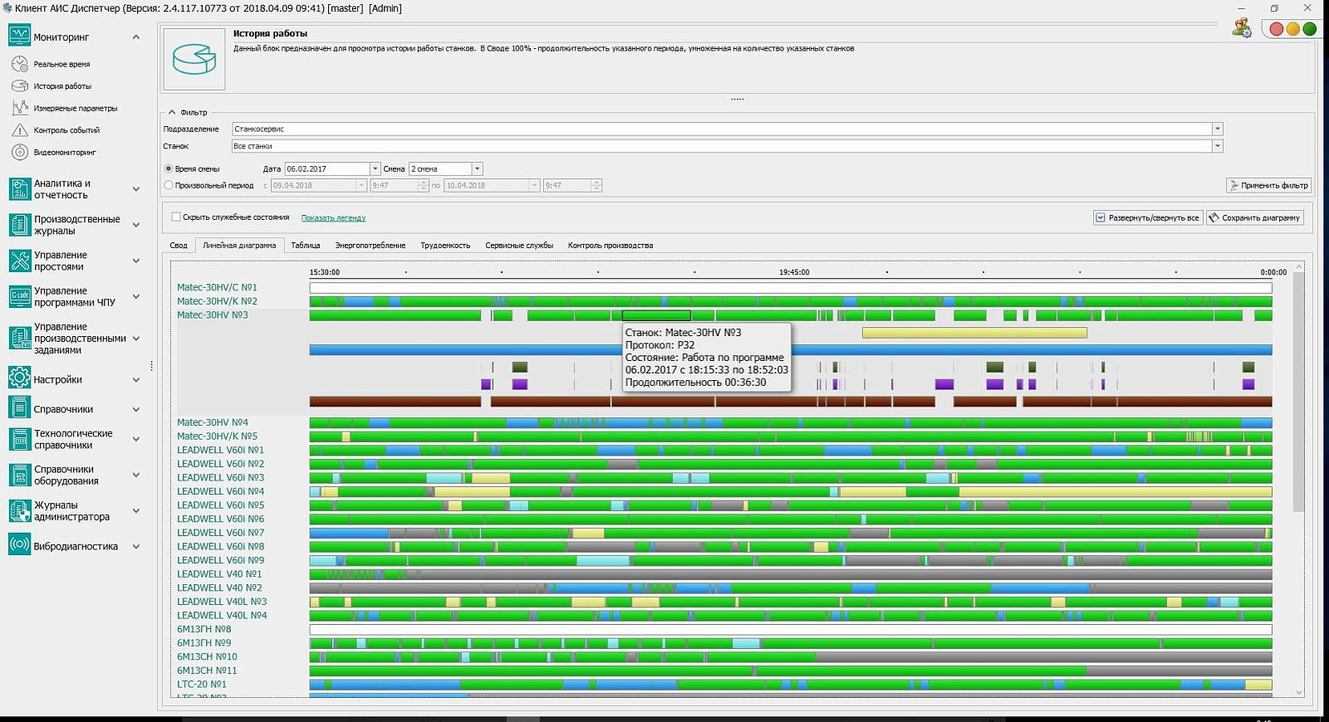Click Вибродиагностика signal icon
Screen dimensions: 1329x722
pyautogui.click(x=19, y=545)
